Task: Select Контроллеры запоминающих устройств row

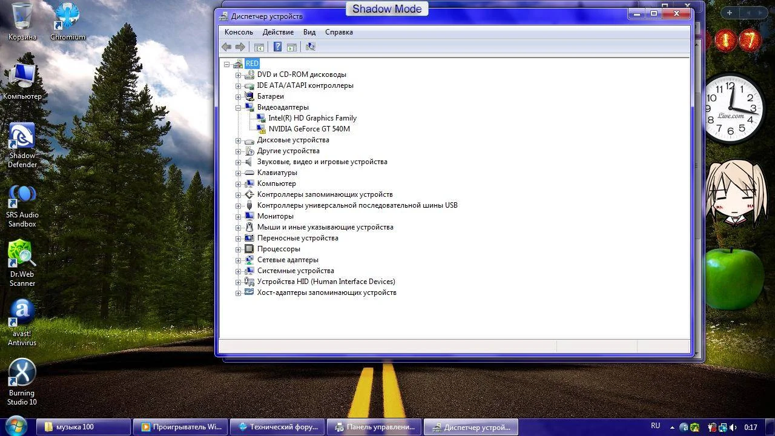Action: tap(325, 194)
